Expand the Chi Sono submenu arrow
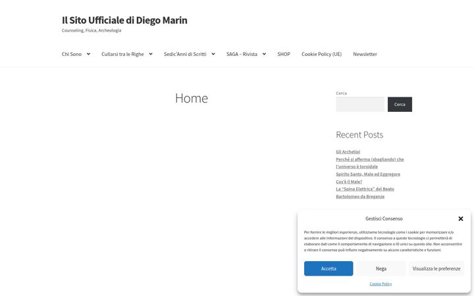474x296 pixels. point(88,54)
